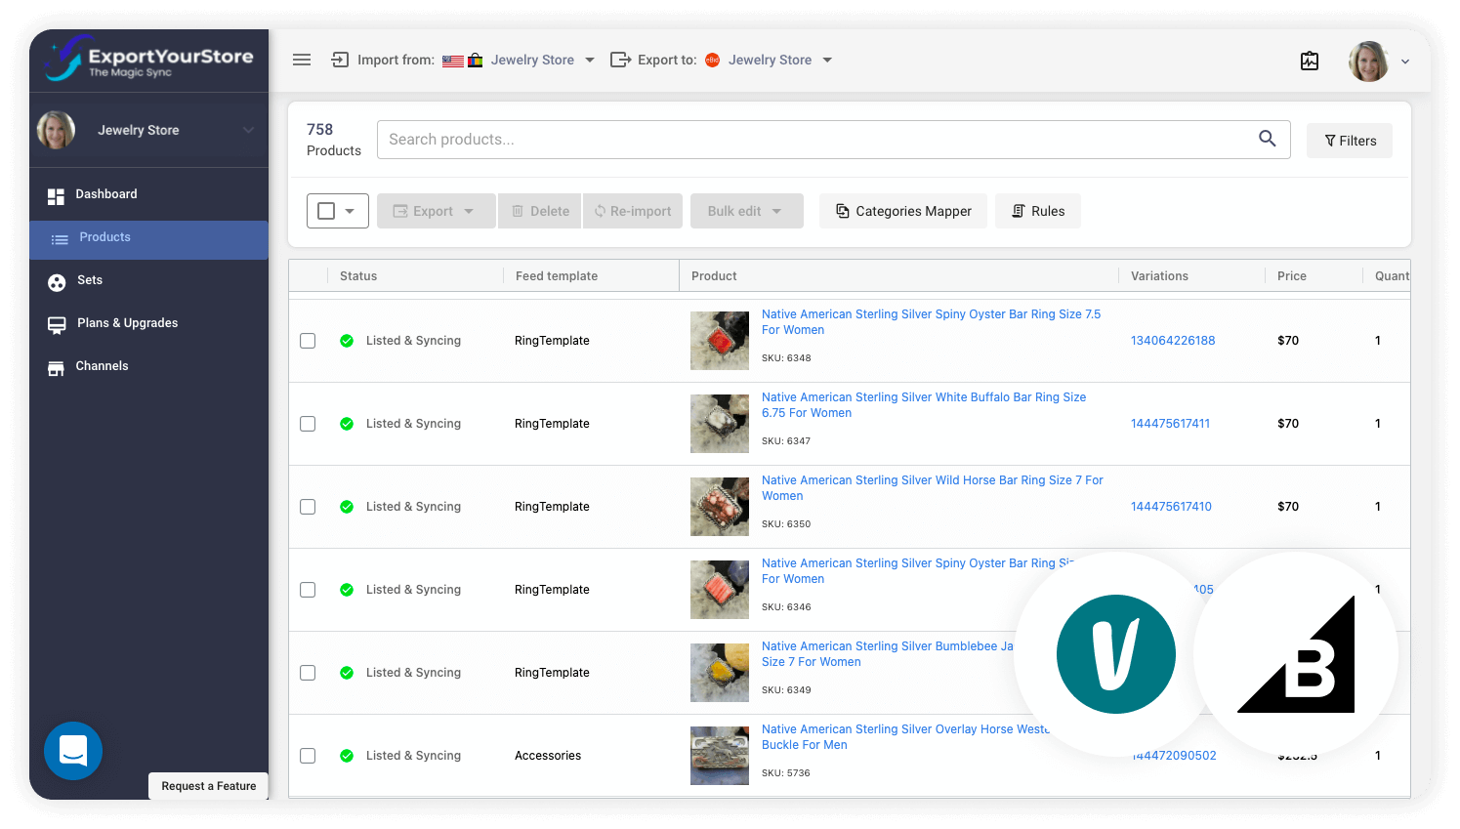Open the image/media icon in the top bar
The height and width of the screenshot is (829, 1460).
click(1310, 61)
